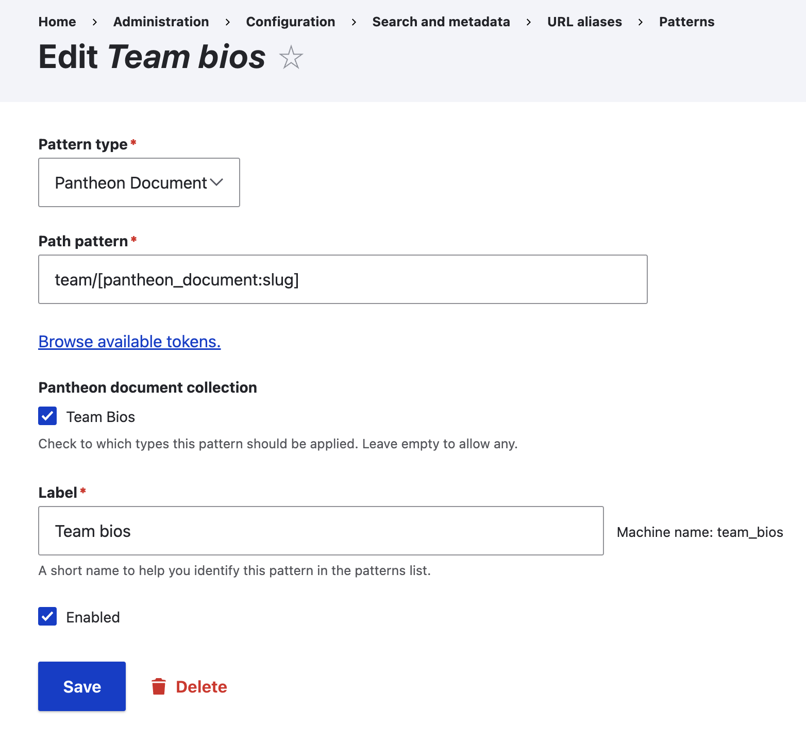This screenshot has height=742, width=806.
Task: Open the Browse available tokens link
Action: (129, 342)
